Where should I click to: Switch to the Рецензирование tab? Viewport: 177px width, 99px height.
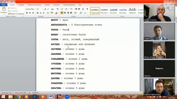(69, 5)
